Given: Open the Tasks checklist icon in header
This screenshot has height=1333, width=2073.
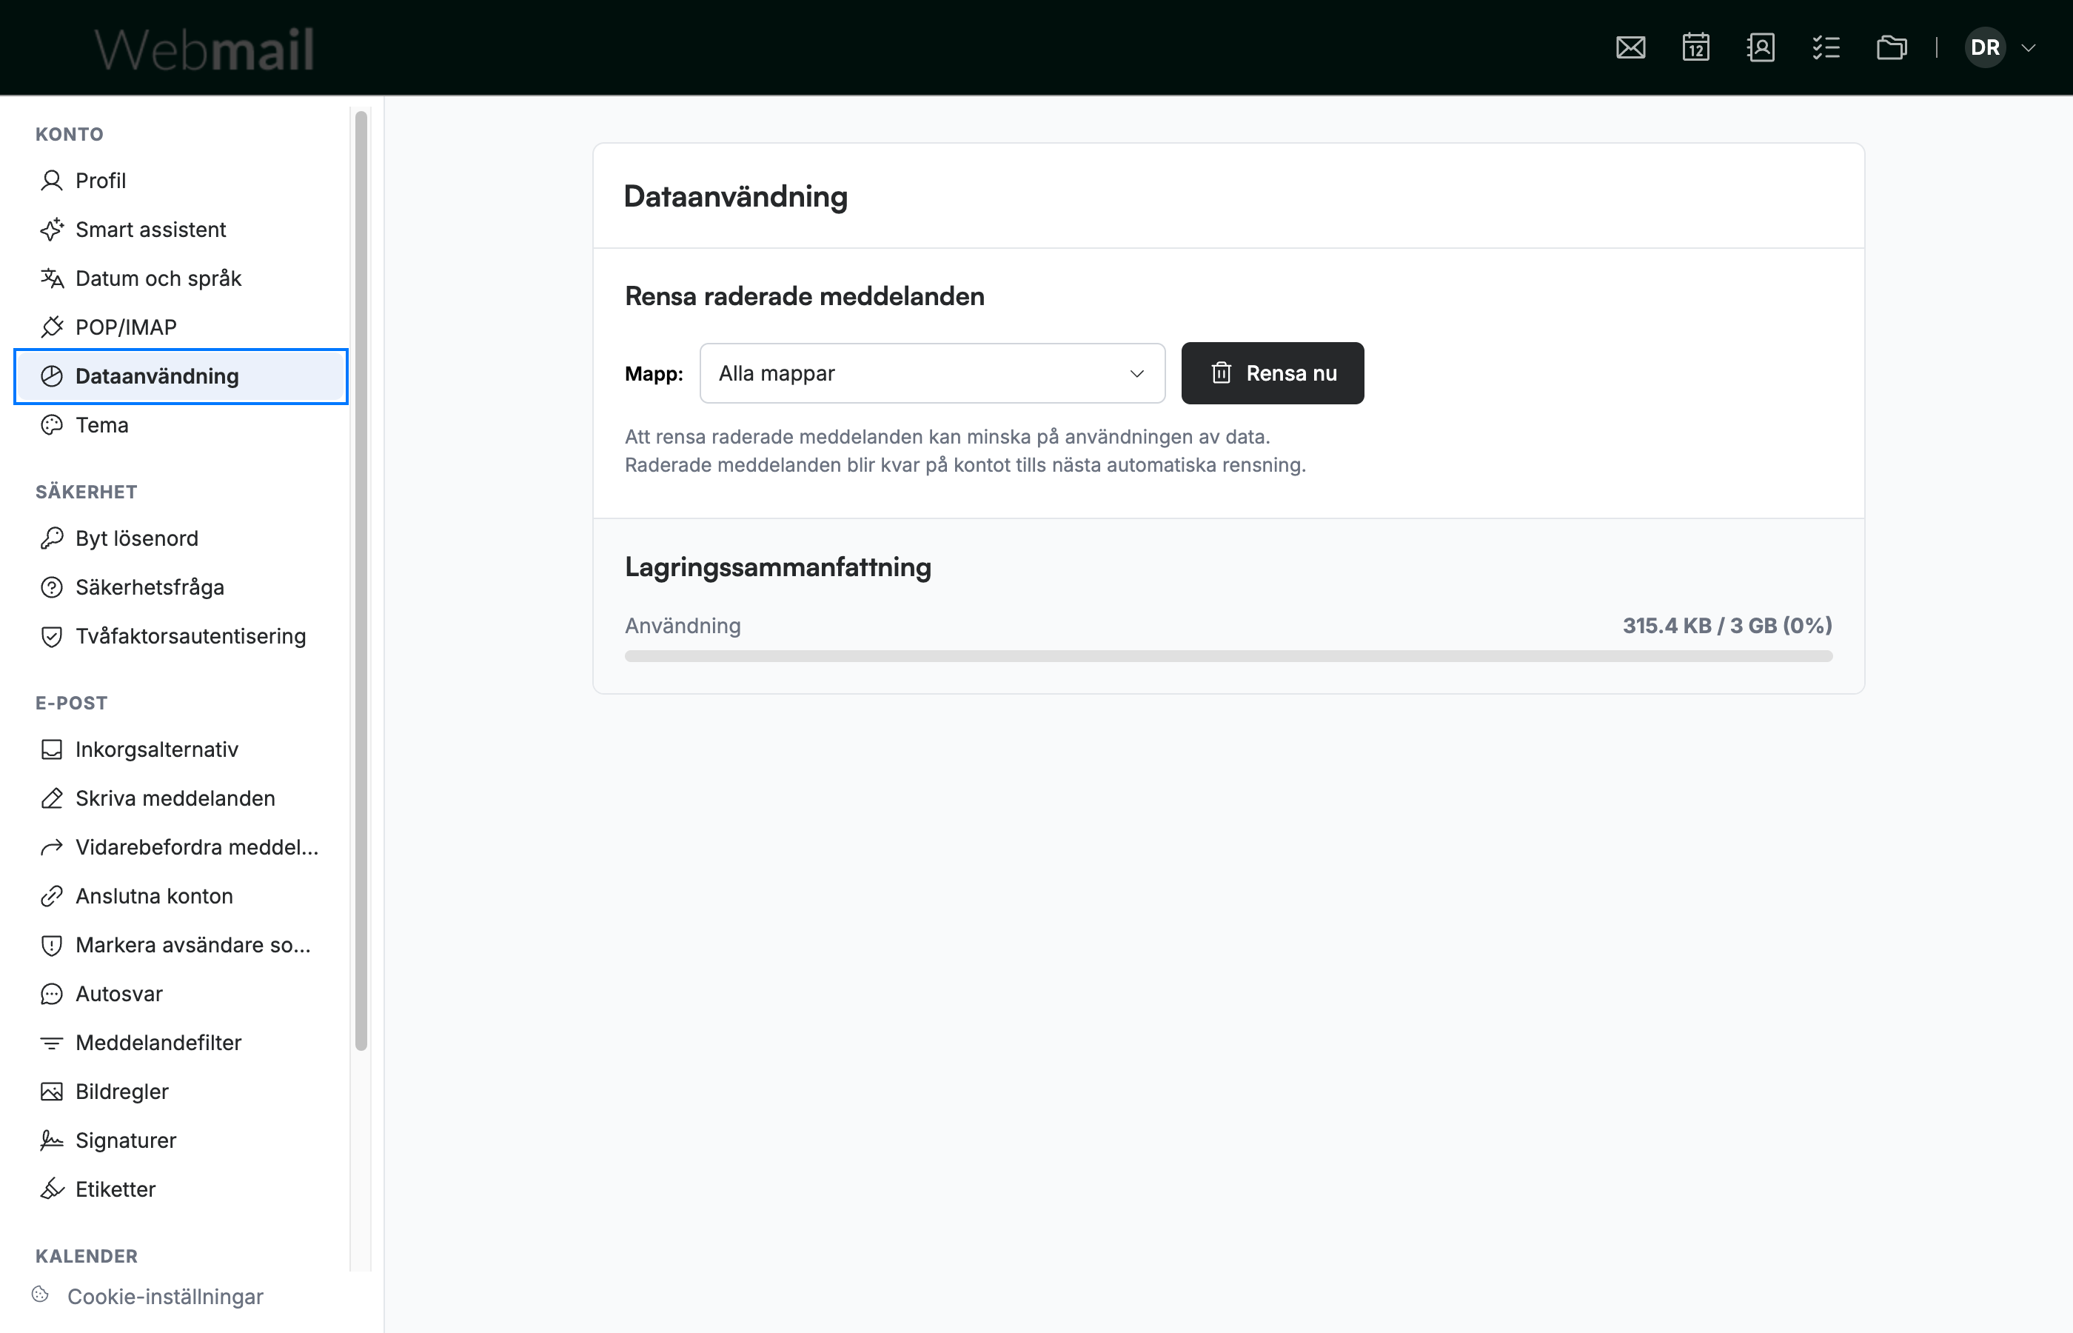Looking at the screenshot, I should click(x=1826, y=47).
